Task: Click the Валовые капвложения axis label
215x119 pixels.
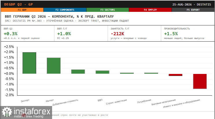Action: (163, 102)
